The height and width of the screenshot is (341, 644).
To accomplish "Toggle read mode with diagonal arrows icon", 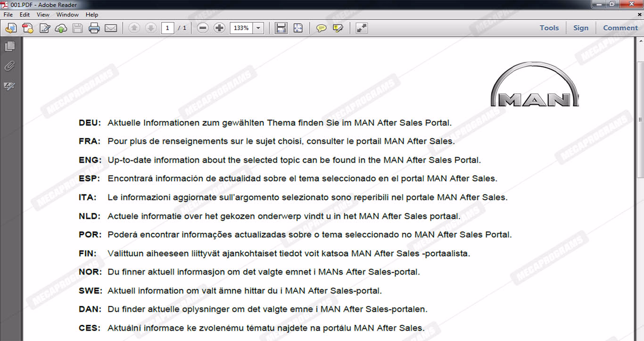I will click(362, 28).
